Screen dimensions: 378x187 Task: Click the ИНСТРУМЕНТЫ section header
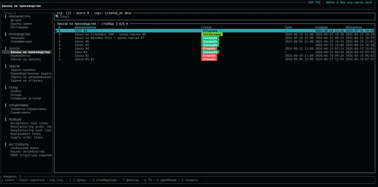(x=18, y=145)
